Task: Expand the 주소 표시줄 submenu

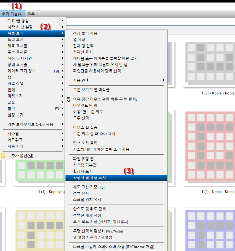Action: 33,52
